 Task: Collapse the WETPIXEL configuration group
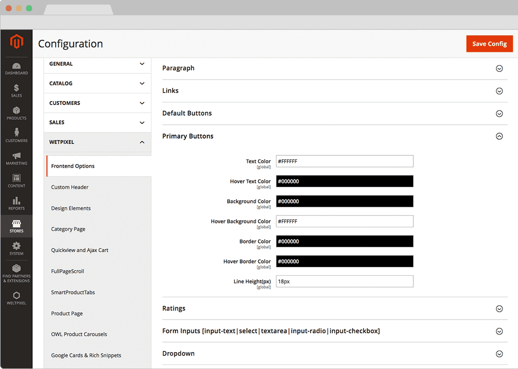tap(142, 142)
